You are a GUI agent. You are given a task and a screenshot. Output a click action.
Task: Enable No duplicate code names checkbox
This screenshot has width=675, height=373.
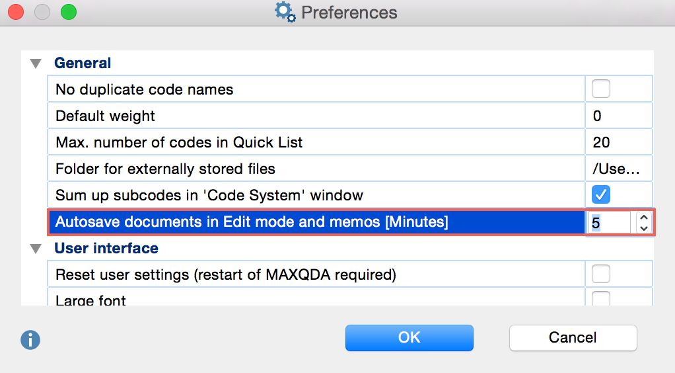click(601, 89)
